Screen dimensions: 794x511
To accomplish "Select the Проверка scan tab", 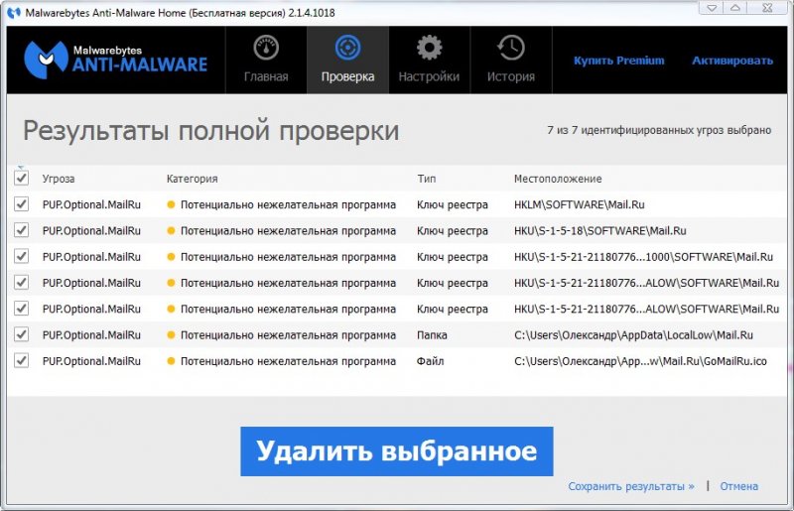I will (347, 60).
